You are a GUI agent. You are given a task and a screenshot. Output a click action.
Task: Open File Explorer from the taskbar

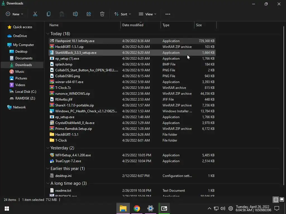point(123,208)
